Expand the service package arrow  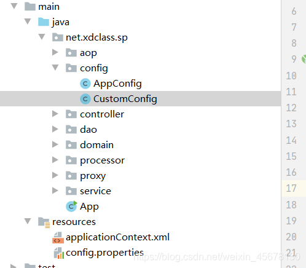[55, 191]
